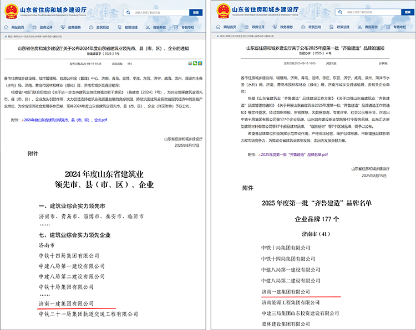Click the PDF icon beside left attachment link
Screen dimensions: 416x330
pos(23,119)
